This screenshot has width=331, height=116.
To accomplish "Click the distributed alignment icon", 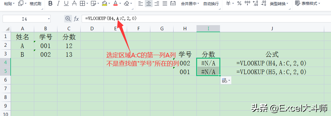I will pyautogui.click(x=173, y=3).
